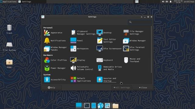Click the volume icon in system tray
Screen dimensions: 195x109
coord(163,2)
